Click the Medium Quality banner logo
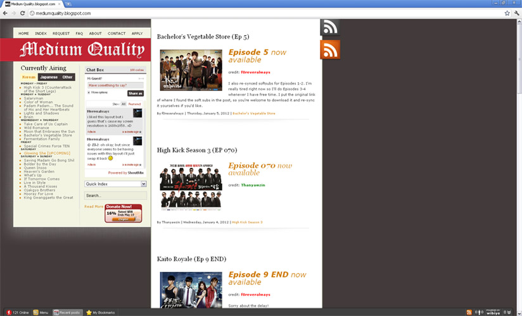The width and height of the screenshot is (522, 316). (x=82, y=49)
